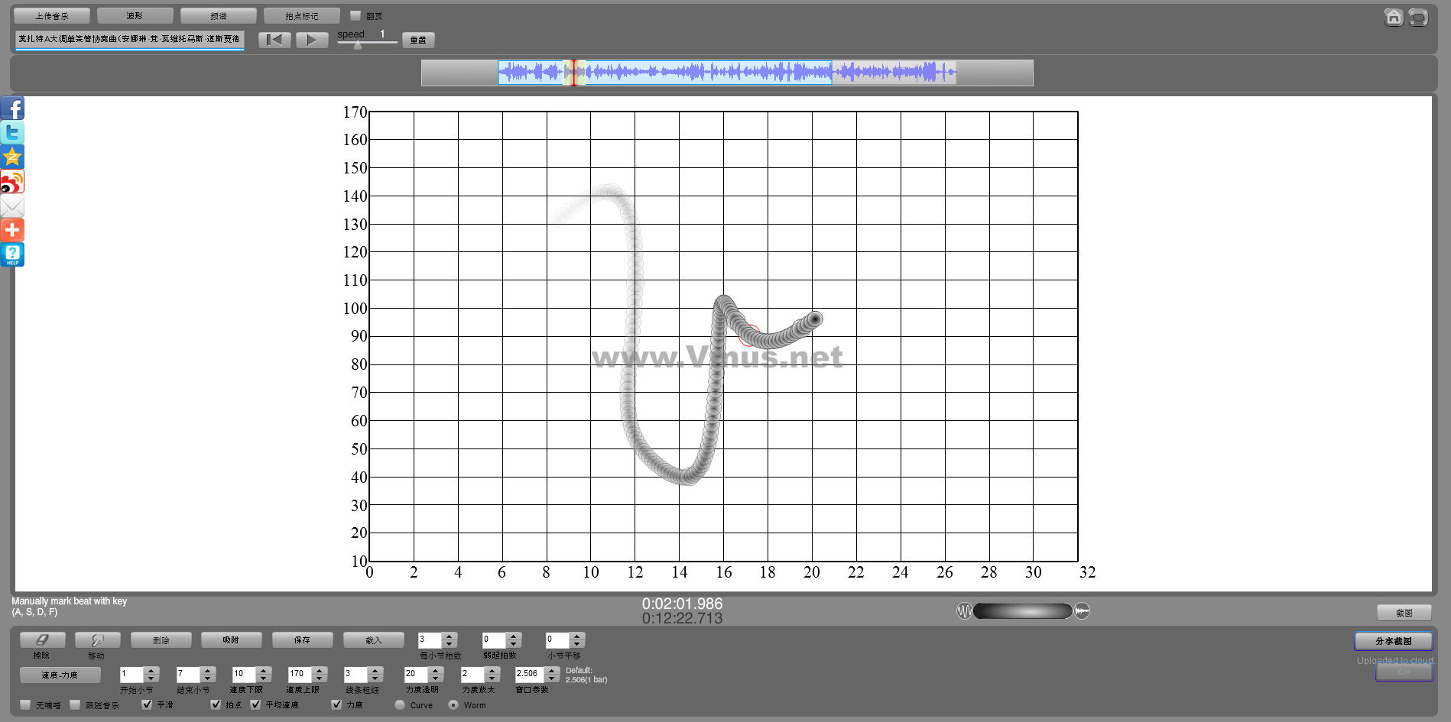
Task: Uncheck the 平滑 smoothing checkbox
Action: coord(147,704)
